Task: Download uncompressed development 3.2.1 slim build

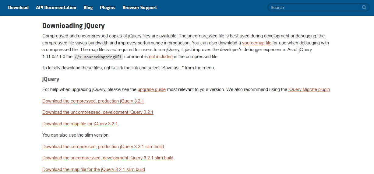Action: pos(108,158)
